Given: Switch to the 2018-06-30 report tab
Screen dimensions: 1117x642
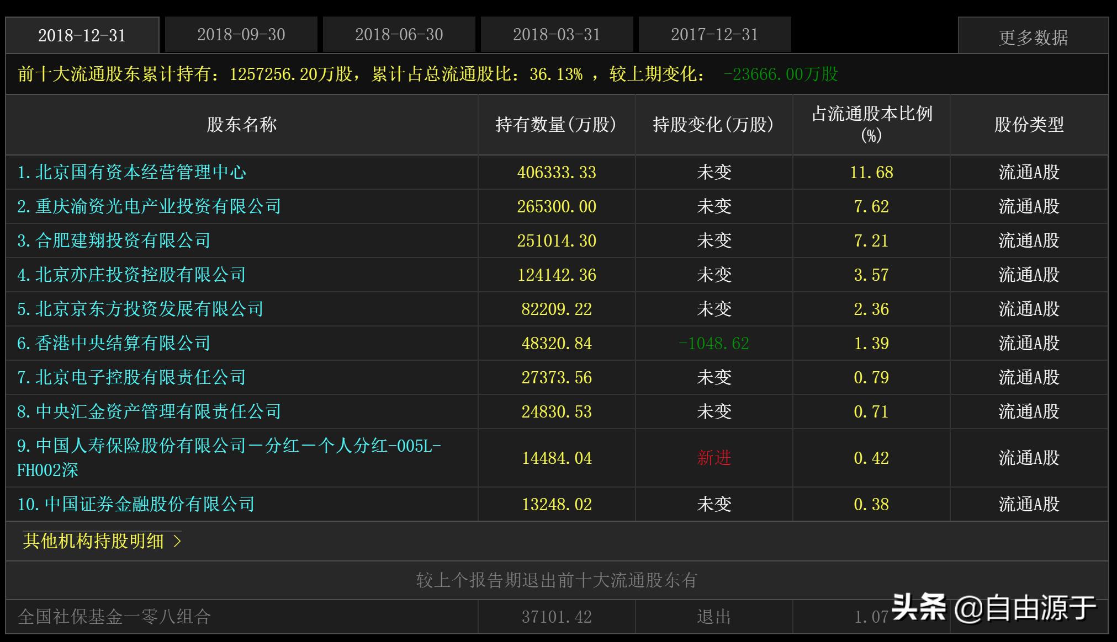Looking at the screenshot, I should (399, 34).
